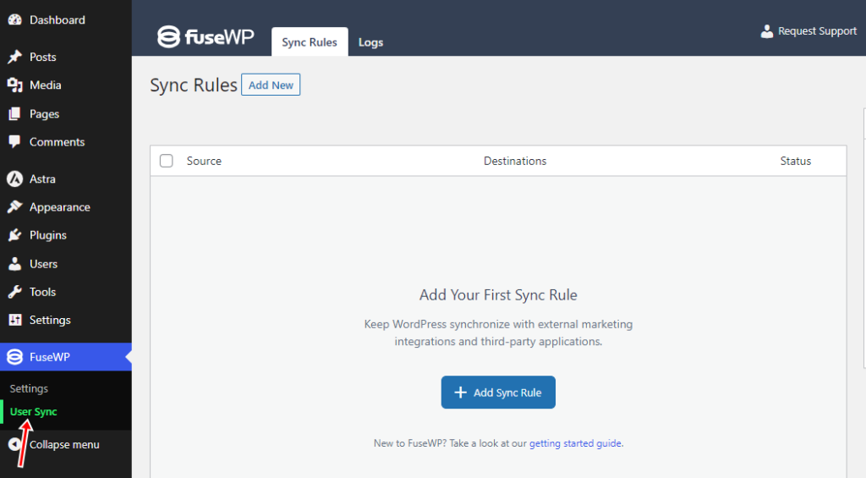866x478 pixels.
Task: Click the Destinations column header
Action: (x=515, y=161)
